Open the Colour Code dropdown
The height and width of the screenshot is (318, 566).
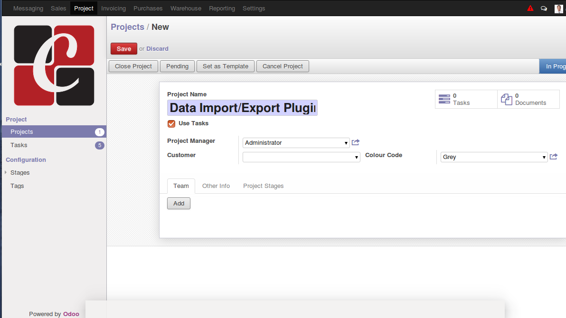[494, 157]
